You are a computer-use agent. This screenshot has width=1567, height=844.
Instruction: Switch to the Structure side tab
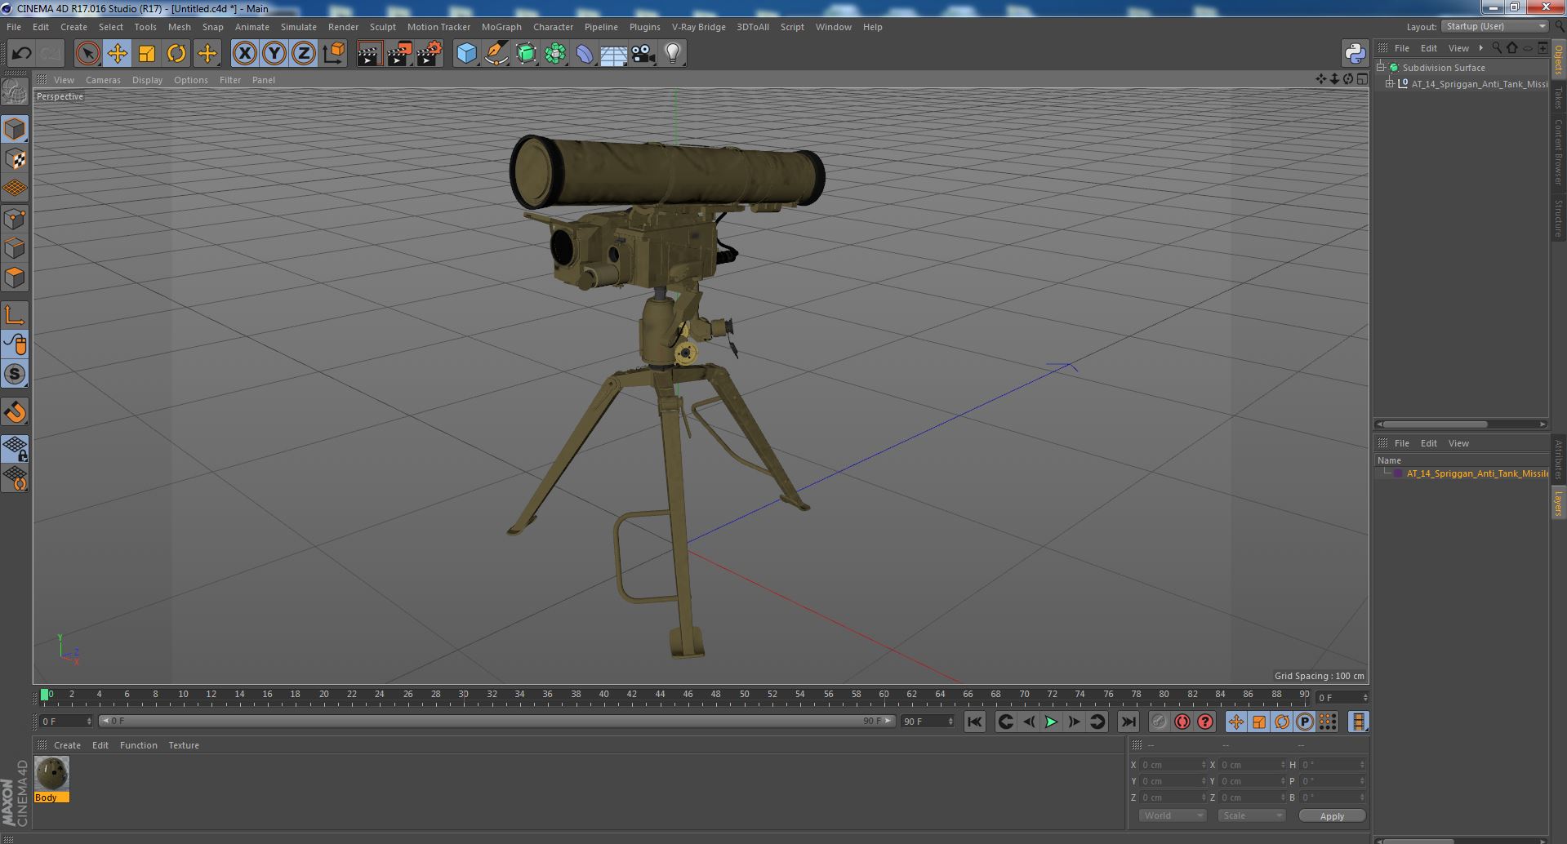coord(1558,218)
